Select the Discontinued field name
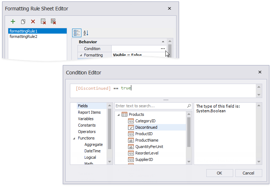 (x=146, y=127)
